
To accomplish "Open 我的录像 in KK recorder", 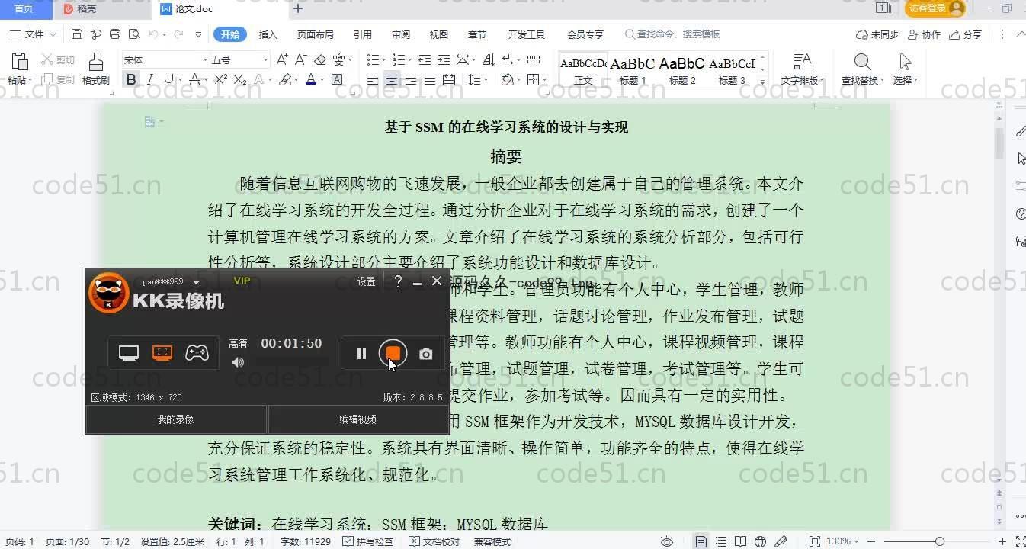I will coord(176,419).
